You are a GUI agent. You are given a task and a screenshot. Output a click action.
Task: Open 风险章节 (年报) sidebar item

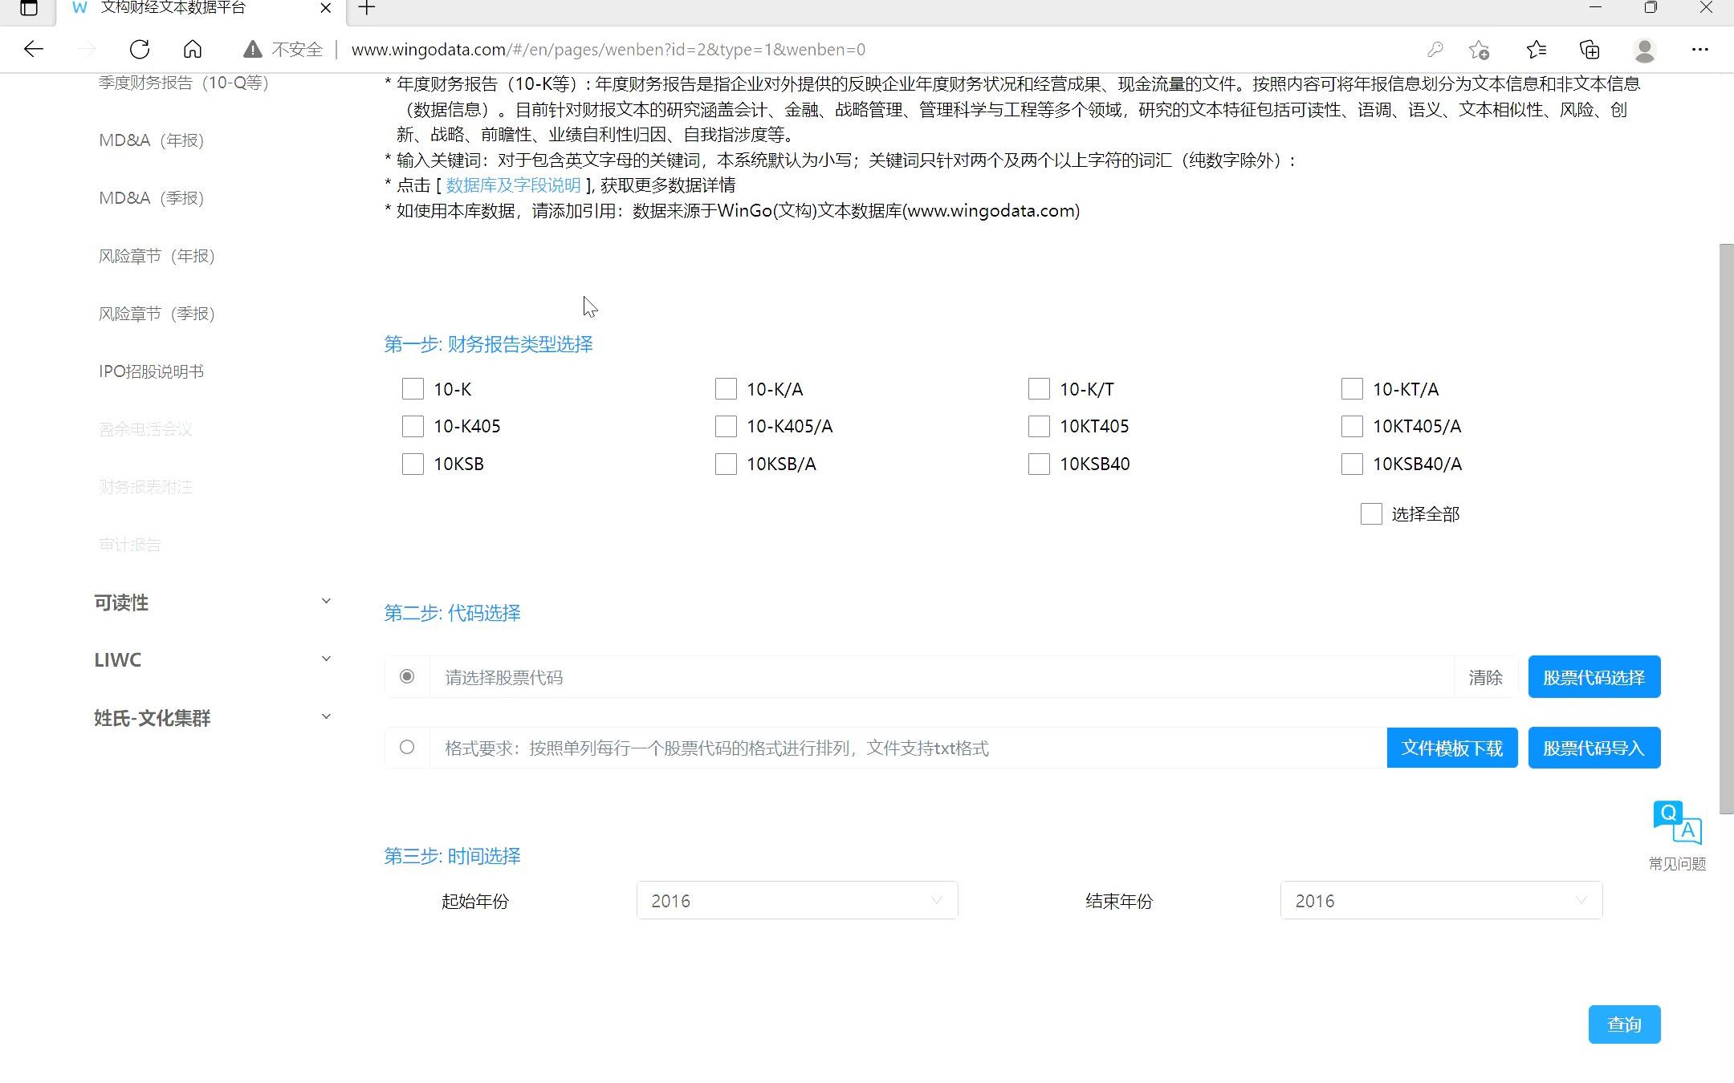tap(157, 256)
